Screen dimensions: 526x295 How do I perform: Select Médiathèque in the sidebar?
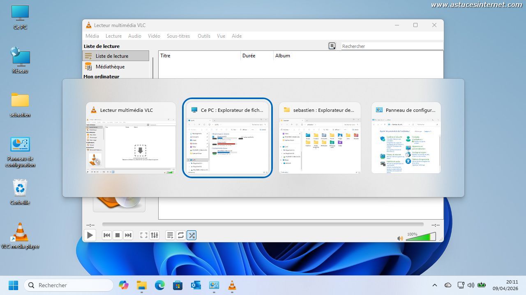[110, 67]
